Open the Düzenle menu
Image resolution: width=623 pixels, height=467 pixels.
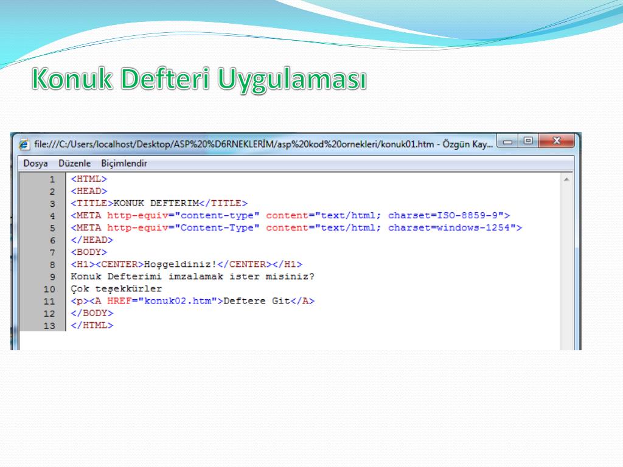tap(74, 163)
